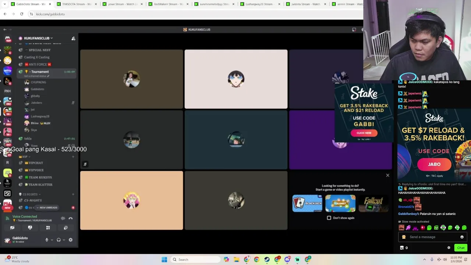Join the Casting X Casting voice channel
The image size is (471, 265).
pyautogui.click(x=47, y=57)
